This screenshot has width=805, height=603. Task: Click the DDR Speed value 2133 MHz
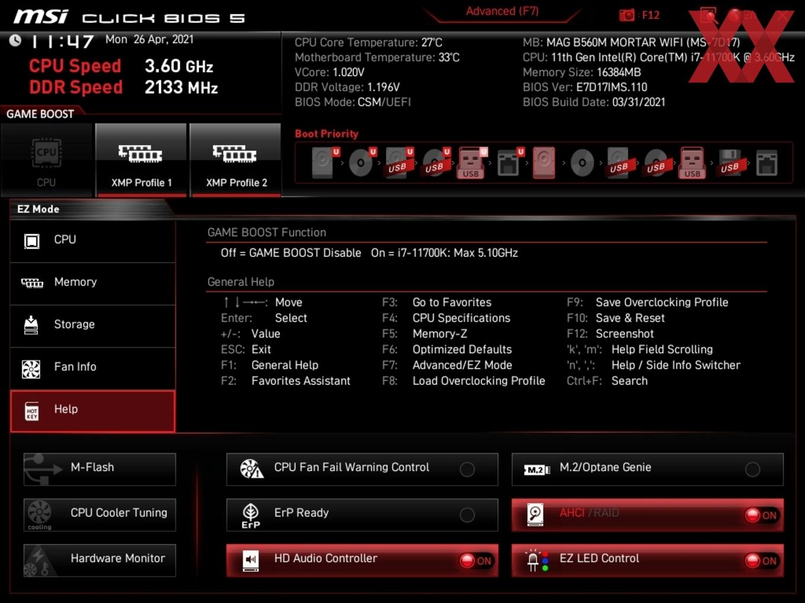pyautogui.click(x=181, y=87)
